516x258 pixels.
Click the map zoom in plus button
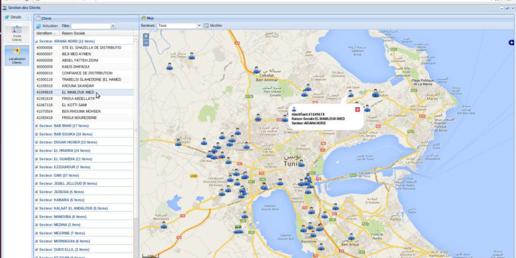click(146, 36)
